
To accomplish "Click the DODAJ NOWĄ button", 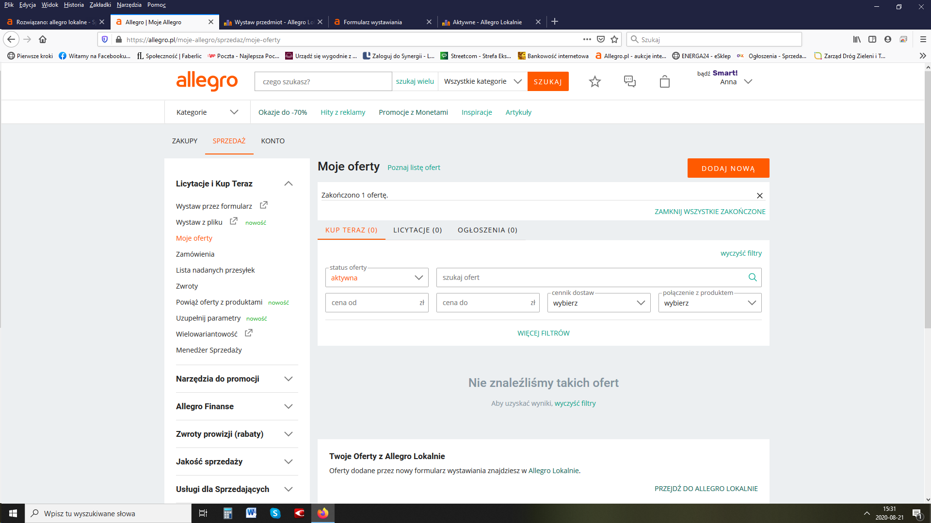I will [x=728, y=168].
